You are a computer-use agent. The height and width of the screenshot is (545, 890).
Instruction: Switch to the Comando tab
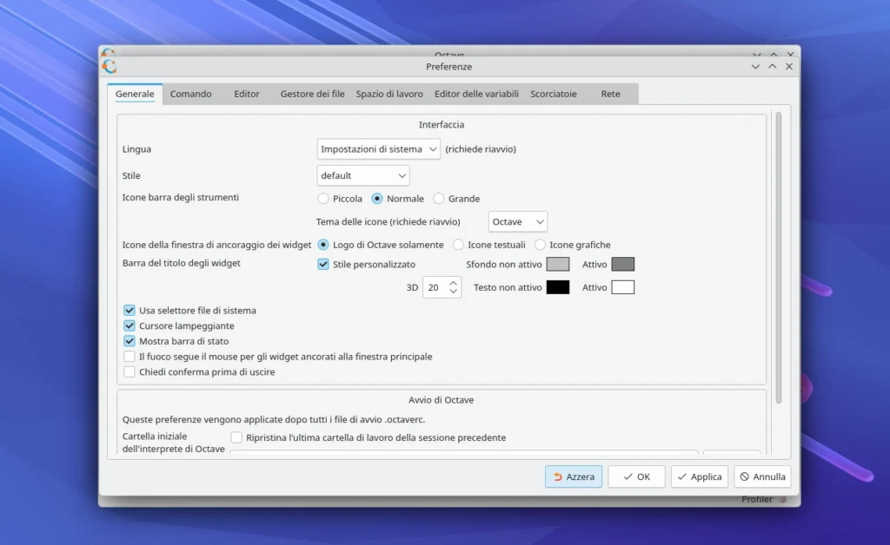point(190,94)
